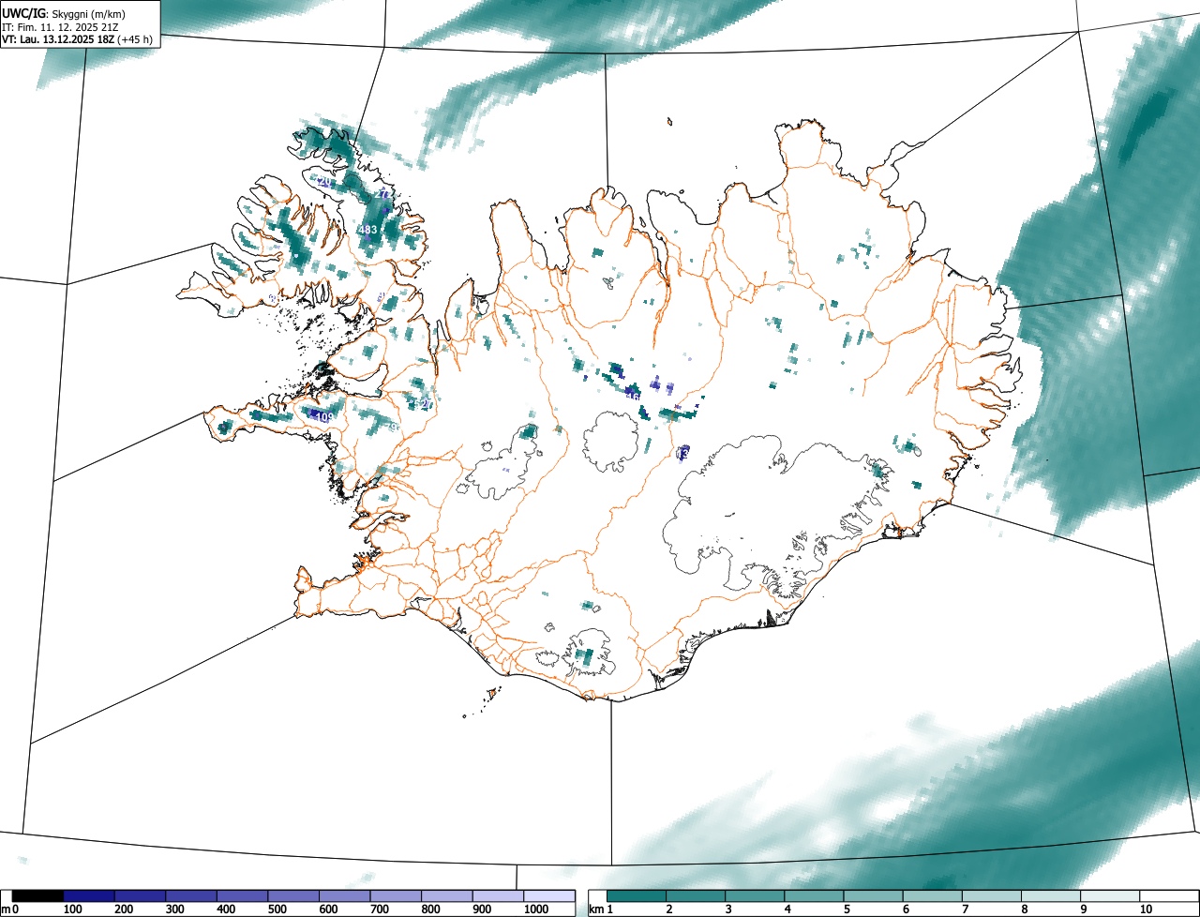Click the 1–2 km dark teal swatch
This screenshot has height=917, width=1200.
(x=637, y=895)
